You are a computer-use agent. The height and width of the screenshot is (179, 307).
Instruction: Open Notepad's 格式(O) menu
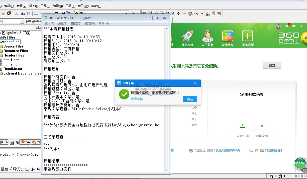pos(76,23)
